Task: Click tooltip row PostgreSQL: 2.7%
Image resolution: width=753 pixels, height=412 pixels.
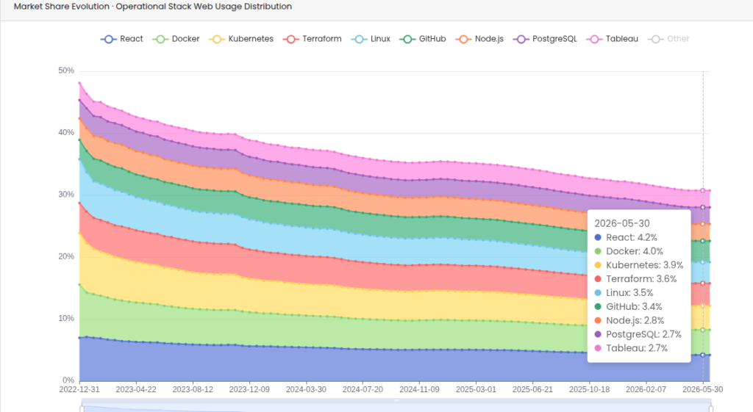Action: (638, 335)
